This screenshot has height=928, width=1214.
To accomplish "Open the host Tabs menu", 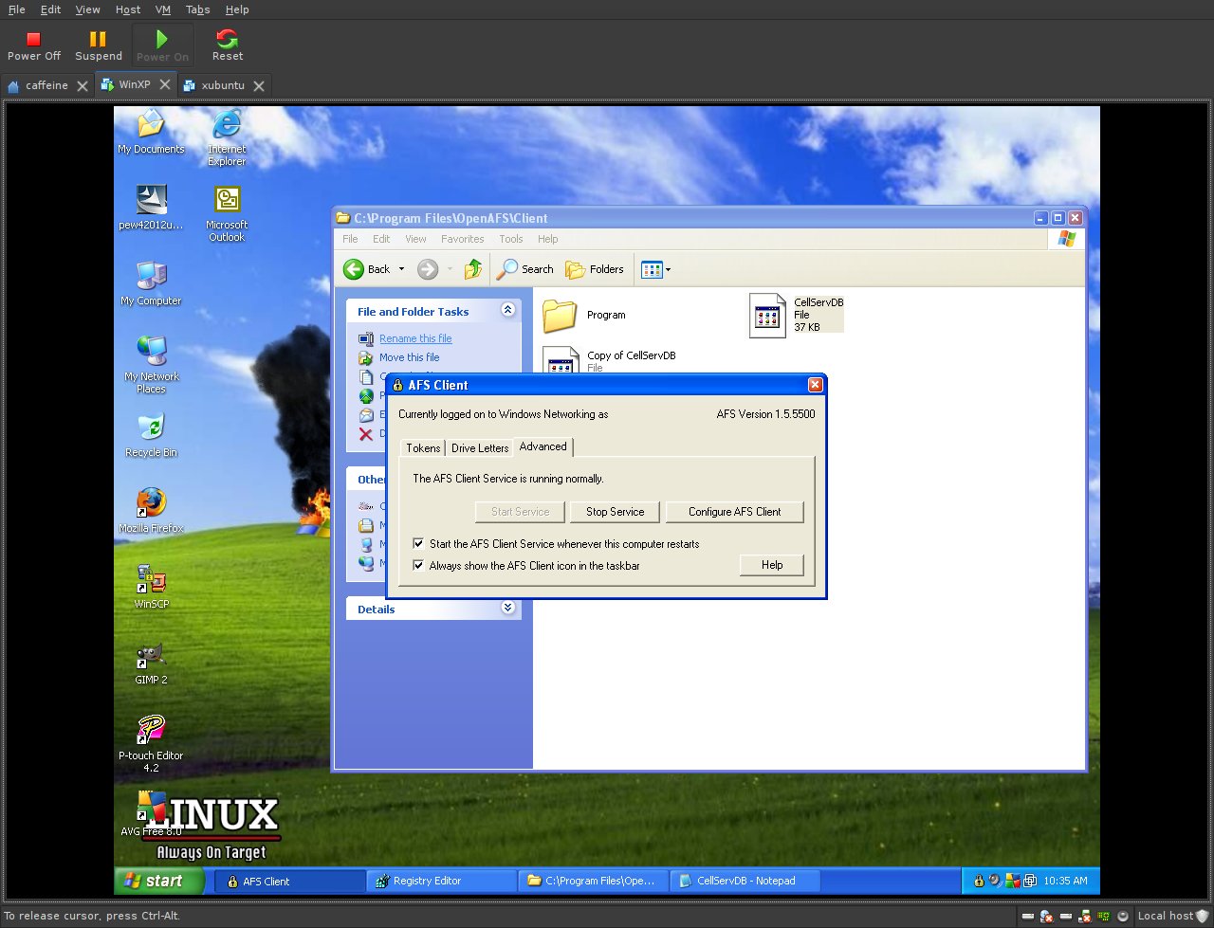I will click(198, 9).
